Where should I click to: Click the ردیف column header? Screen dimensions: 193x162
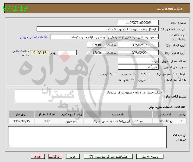point(182,115)
